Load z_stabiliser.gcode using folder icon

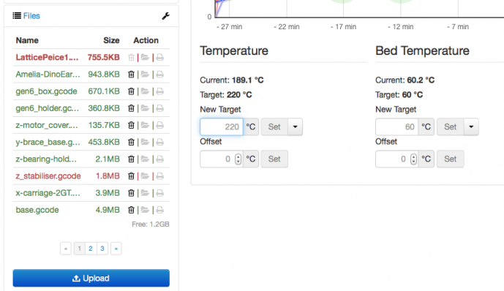tap(145, 176)
